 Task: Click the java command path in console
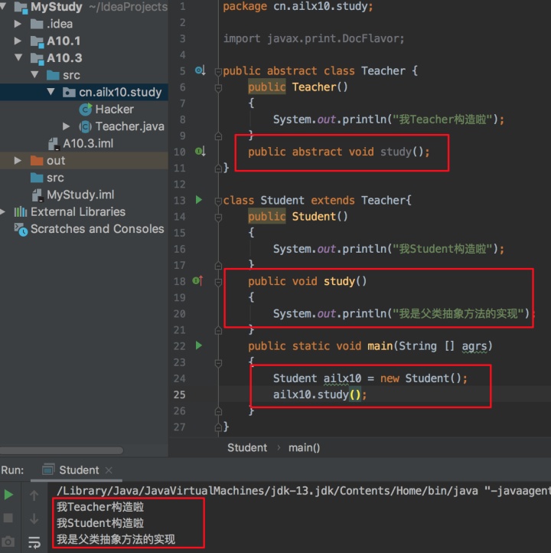(267, 490)
